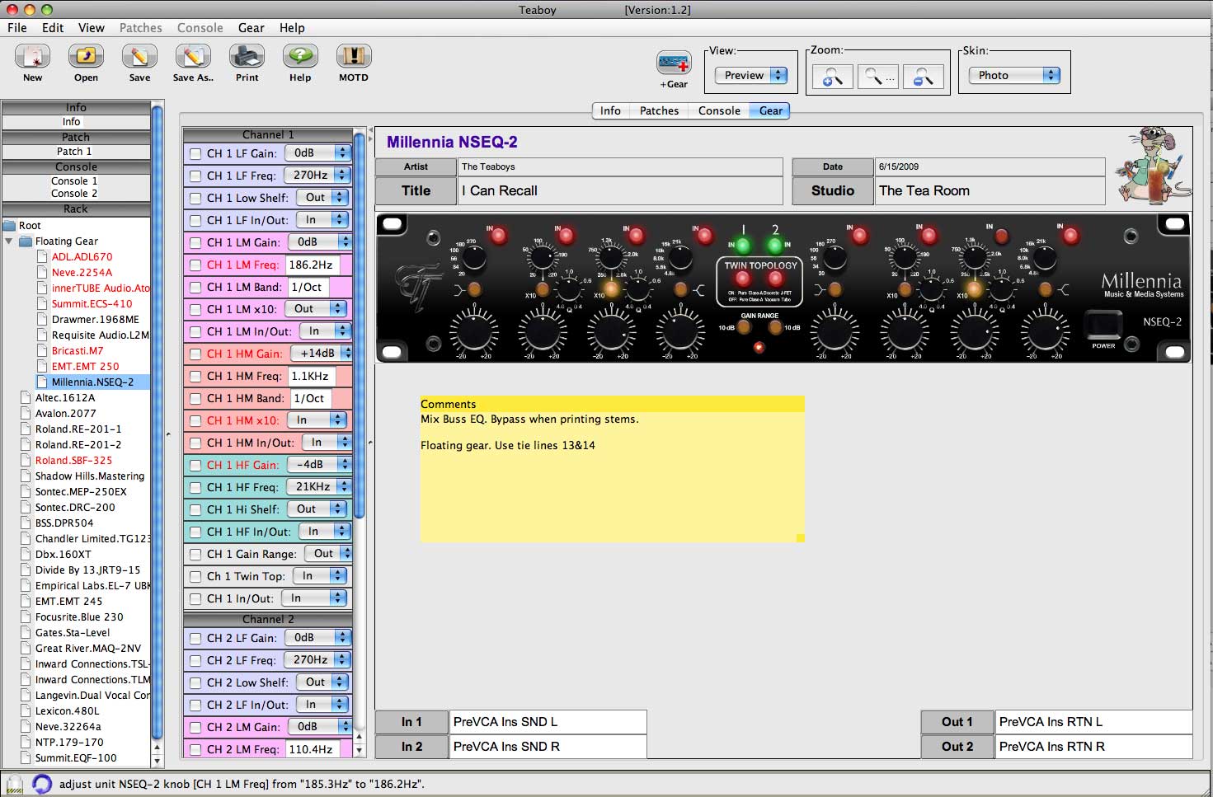This screenshot has height=797, width=1213.
Task: Add gear with the +Gear icon
Action: (x=674, y=63)
